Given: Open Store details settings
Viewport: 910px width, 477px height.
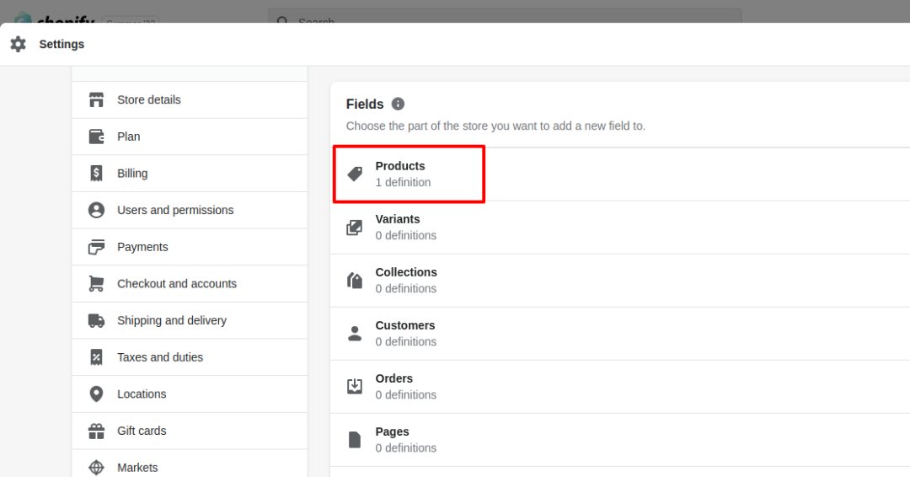Looking at the screenshot, I should click(190, 99).
